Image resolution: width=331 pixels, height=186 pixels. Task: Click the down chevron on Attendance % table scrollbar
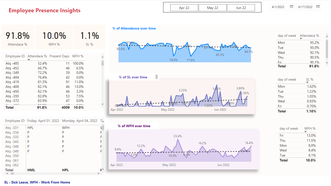[326, 63]
